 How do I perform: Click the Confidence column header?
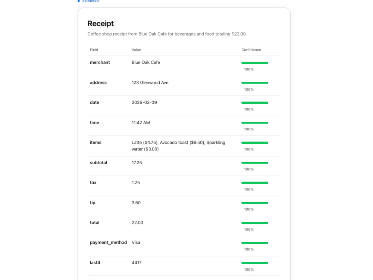pos(251,50)
